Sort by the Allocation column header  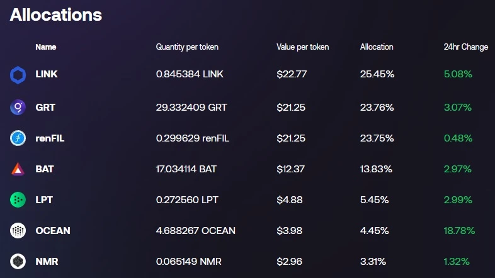pyautogui.click(x=377, y=47)
